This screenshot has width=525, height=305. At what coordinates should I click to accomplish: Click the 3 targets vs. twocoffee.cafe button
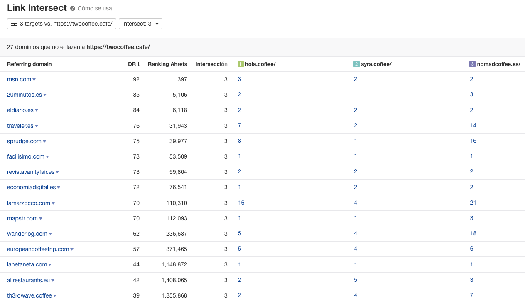61,24
